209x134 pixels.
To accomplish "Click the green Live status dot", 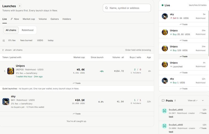I will 163,5.
